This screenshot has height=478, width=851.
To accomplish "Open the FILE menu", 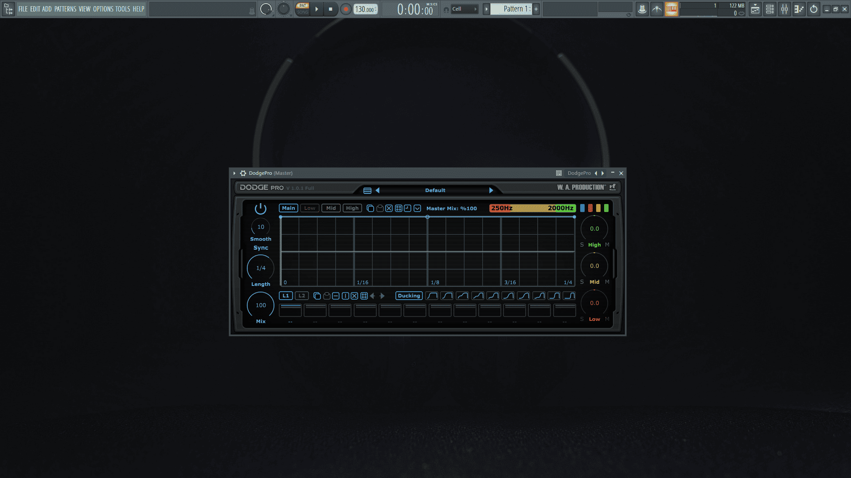I will pos(23,9).
